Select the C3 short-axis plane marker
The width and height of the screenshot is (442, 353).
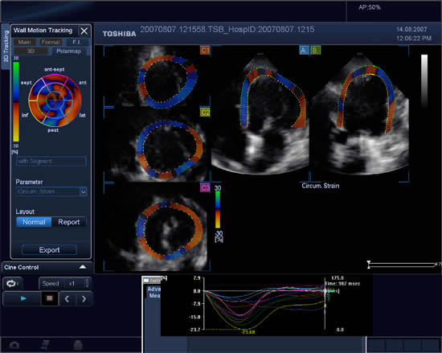tap(205, 187)
